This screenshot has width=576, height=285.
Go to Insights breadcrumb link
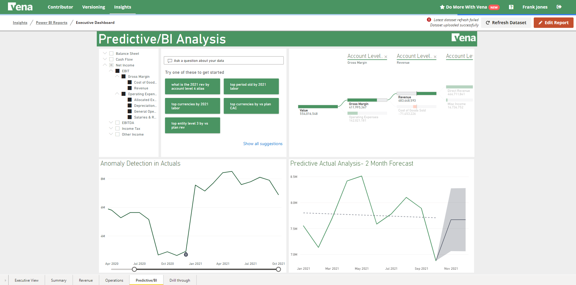20,23
